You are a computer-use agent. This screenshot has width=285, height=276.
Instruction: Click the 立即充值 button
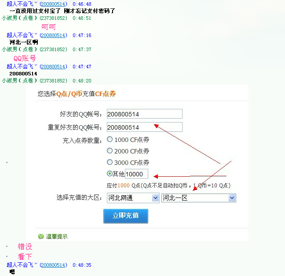tap(126, 216)
